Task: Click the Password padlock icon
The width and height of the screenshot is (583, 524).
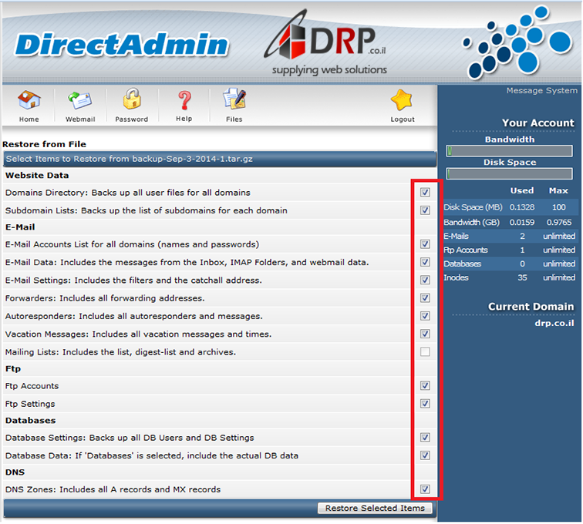Action: coord(132,101)
